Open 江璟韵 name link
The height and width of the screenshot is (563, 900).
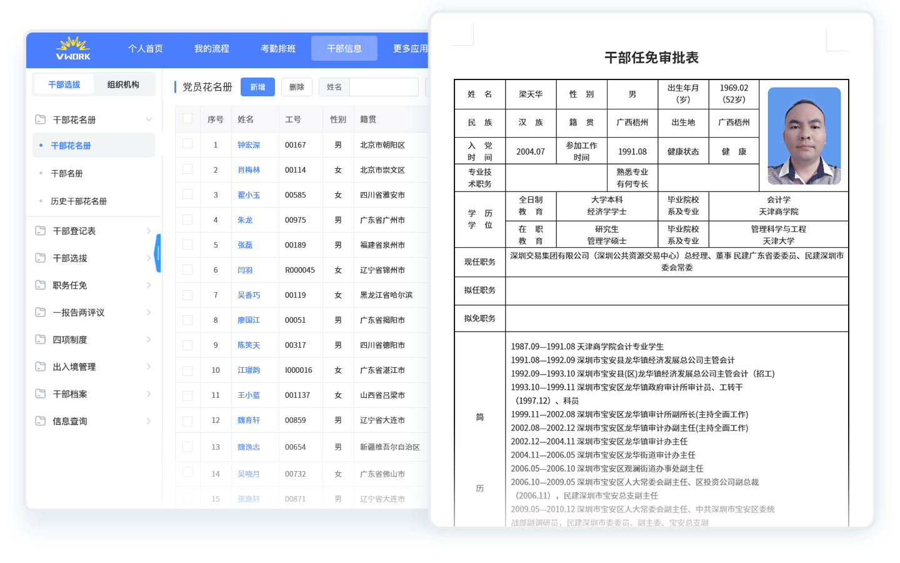click(249, 370)
